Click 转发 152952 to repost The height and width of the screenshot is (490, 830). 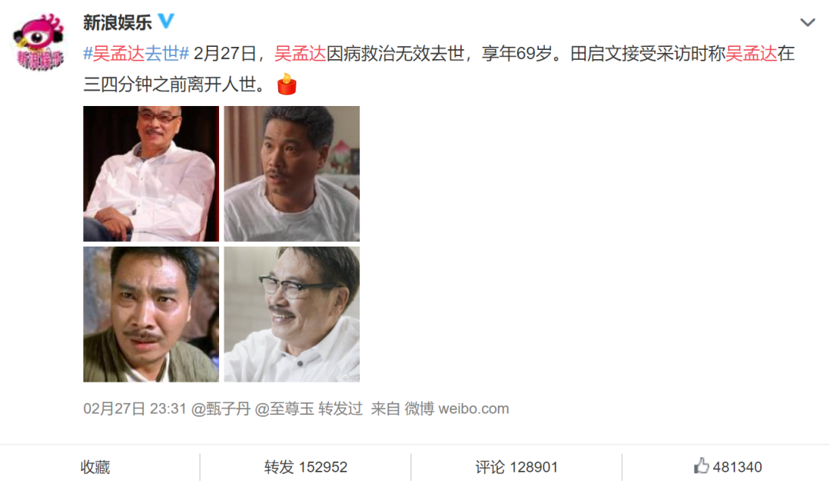point(305,467)
